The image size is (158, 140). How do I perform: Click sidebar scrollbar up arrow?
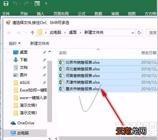point(50,52)
